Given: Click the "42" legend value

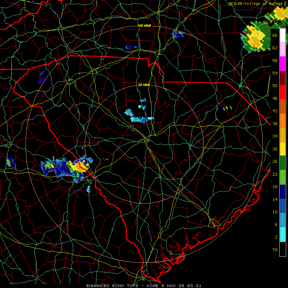Looking at the screenshot, I should [x=275, y=111].
